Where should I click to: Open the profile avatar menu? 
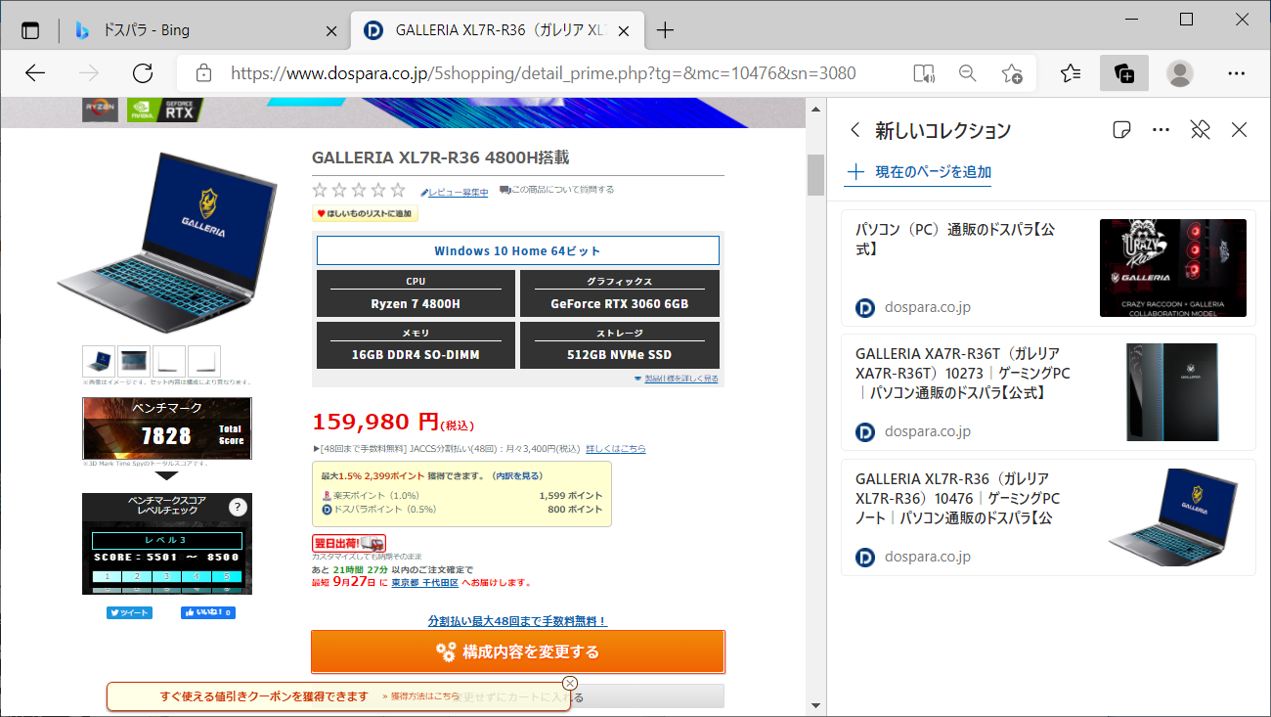pyautogui.click(x=1180, y=73)
